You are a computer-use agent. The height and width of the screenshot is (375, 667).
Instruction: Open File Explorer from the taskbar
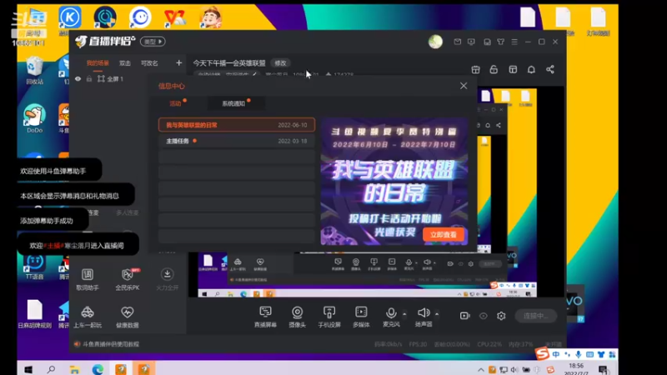(74, 369)
